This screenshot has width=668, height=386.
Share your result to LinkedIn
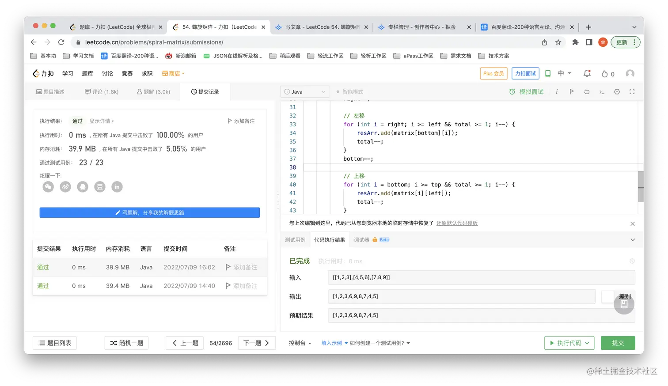pos(117,187)
